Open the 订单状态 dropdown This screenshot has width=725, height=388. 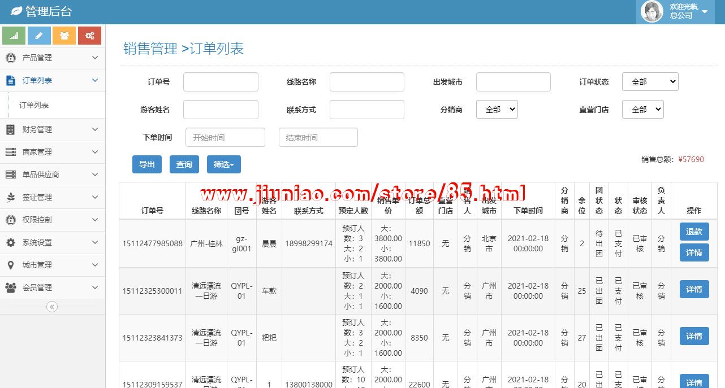[650, 82]
